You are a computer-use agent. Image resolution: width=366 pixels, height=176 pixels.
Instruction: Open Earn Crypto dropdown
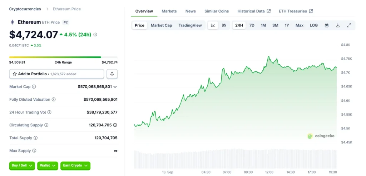pos(75,166)
